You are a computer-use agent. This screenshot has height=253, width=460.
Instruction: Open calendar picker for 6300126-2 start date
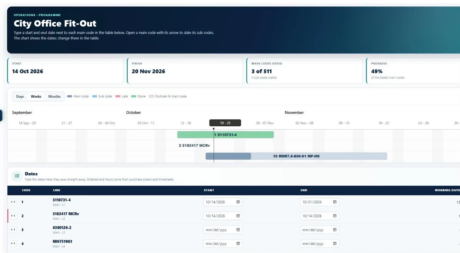pos(238,230)
